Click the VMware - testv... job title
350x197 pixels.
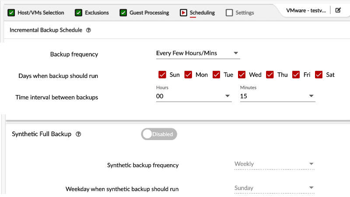click(306, 11)
